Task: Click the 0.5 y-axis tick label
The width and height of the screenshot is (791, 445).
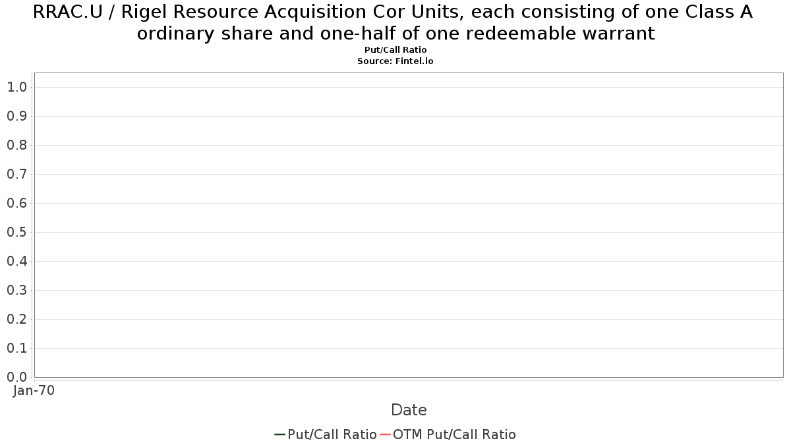Action: pyautogui.click(x=16, y=232)
